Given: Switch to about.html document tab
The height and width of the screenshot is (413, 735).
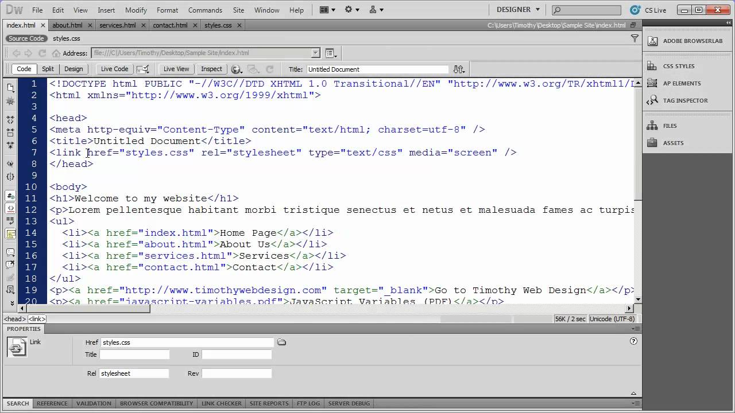Looking at the screenshot, I should point(67,25).
